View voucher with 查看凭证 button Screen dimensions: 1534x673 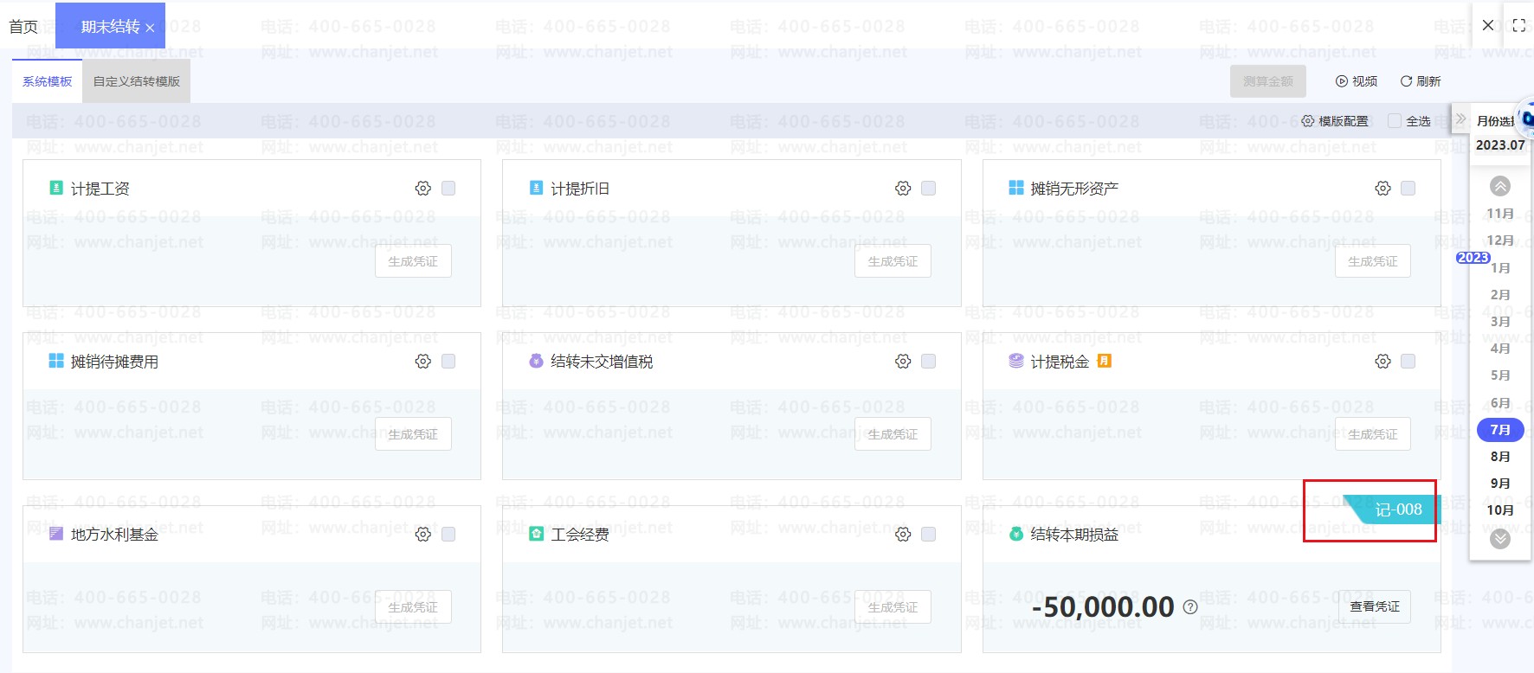pos(1373,607)
